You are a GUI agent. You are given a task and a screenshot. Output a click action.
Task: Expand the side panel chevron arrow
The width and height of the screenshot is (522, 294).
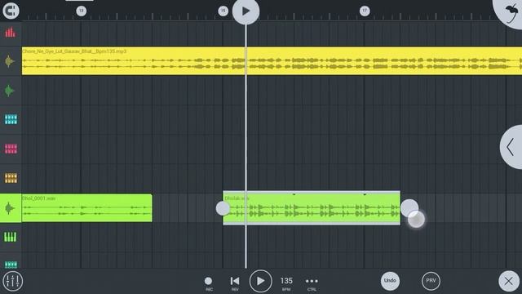point(511,147)
